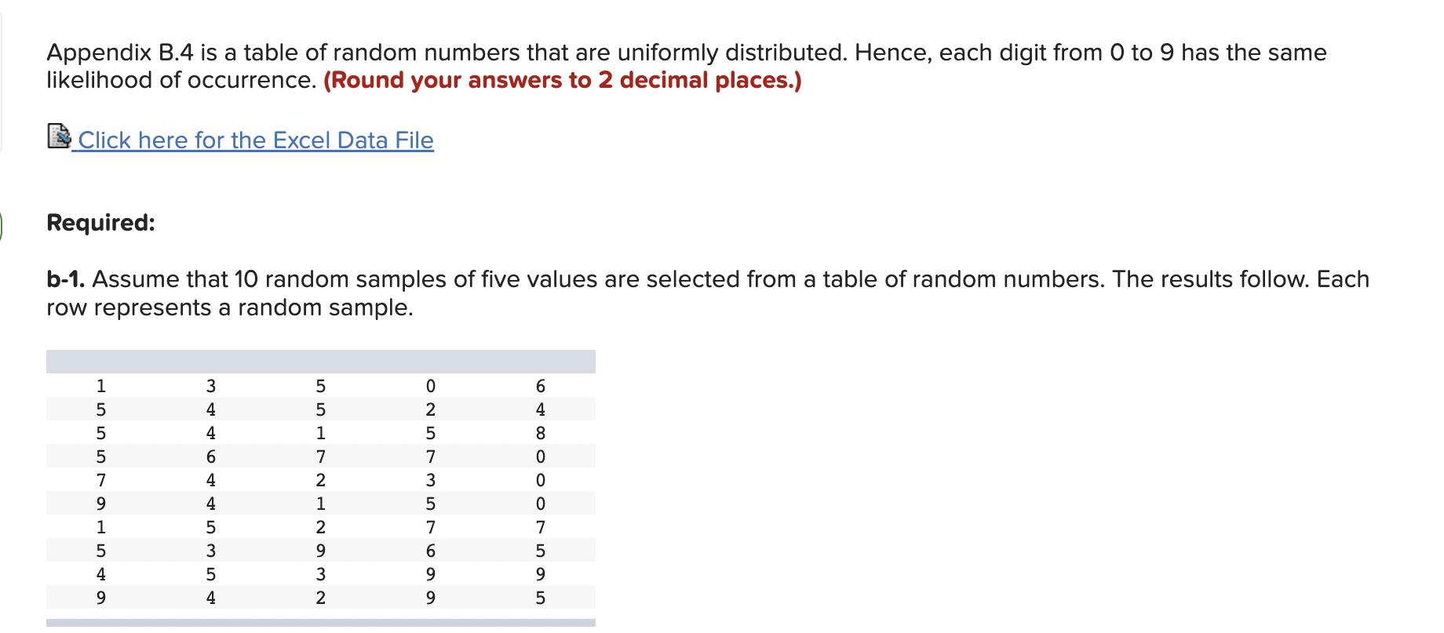Click the value 3 in the first sample row
Viewport: 1444px width, 633px height.
[210, 386]
